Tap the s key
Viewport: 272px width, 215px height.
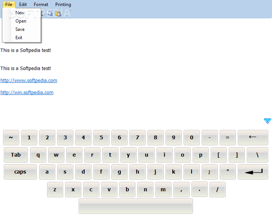point(65,172)
